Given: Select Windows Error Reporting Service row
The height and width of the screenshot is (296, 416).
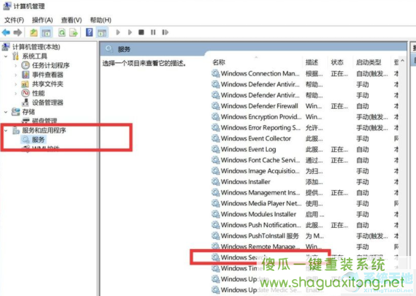Looking at the screenshot, I should 305,128.
